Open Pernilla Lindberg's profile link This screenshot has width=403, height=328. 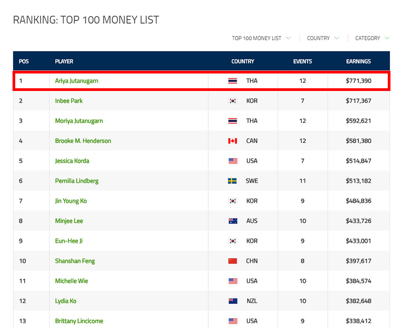click(x=77, y=181)
